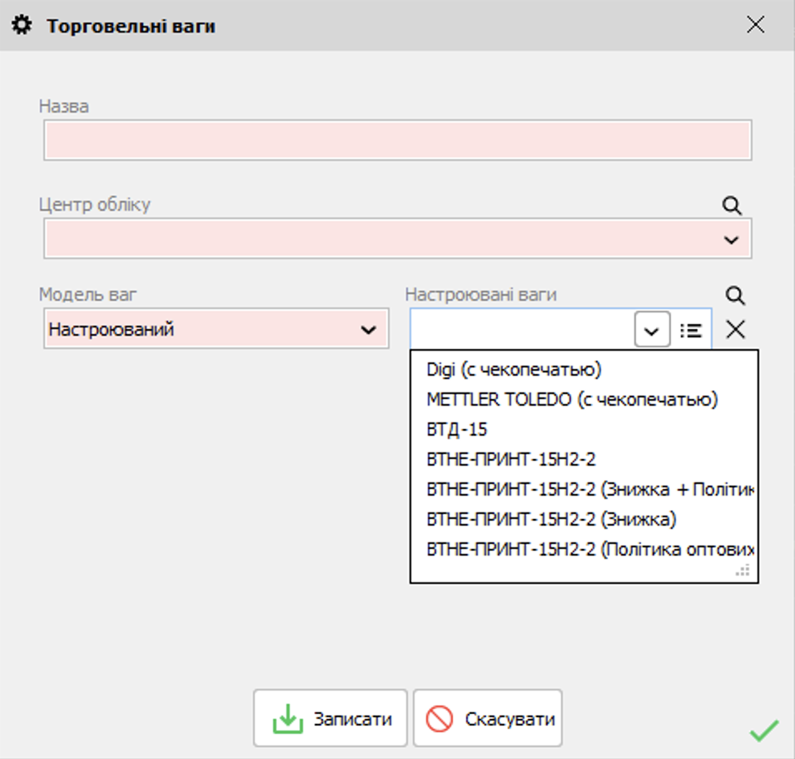Open the list selection icon beside Настроювані ваги

click(x=690, y=330)
